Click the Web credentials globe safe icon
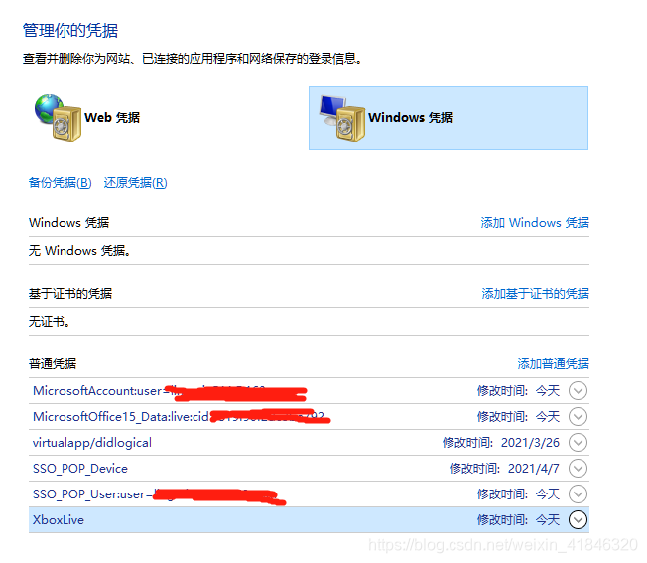Screen dimensions: 647x563 coord(58,117)
